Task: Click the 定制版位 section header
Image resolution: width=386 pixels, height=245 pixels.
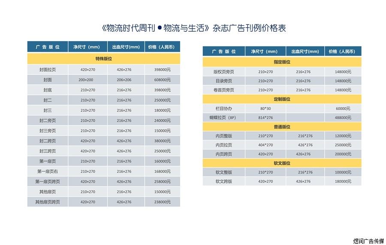Action: pos(282,99)
